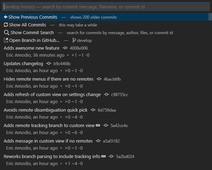Click the commit icon next to 4008e006

click(x=65, y=48)
